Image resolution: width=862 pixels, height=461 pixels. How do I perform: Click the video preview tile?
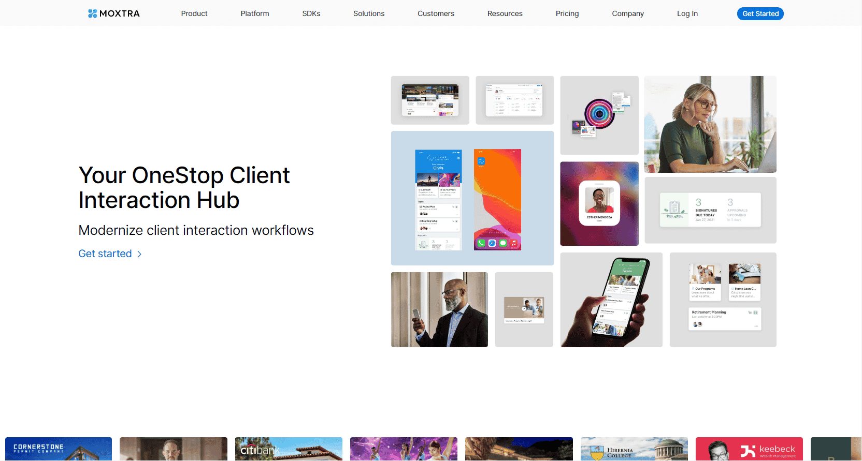click(524, 309)
